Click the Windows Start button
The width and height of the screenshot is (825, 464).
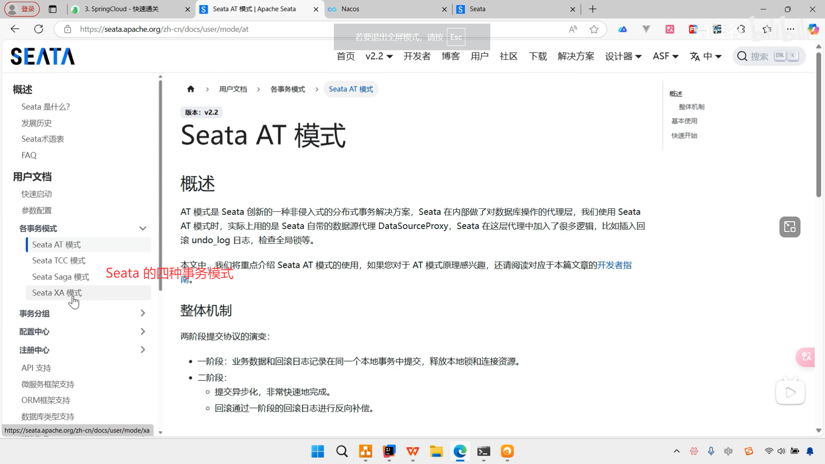[x=318, y=451]
